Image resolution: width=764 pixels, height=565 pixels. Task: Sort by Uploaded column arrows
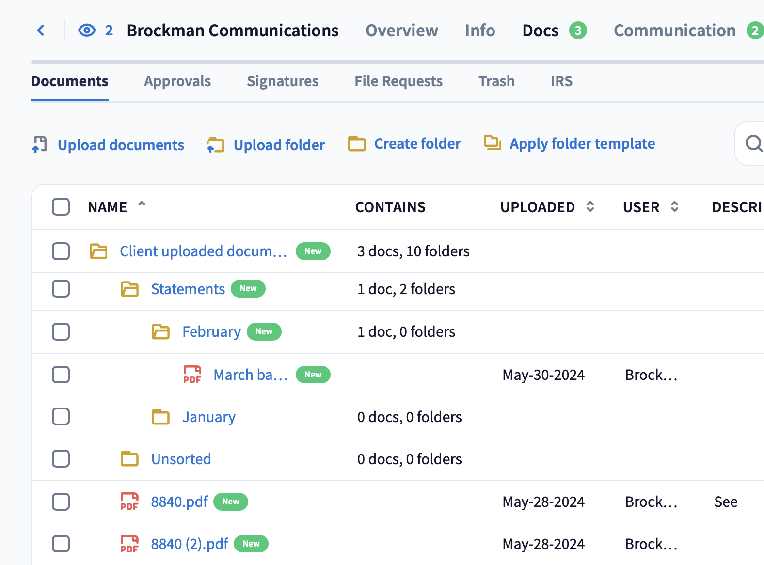[590, 207]
